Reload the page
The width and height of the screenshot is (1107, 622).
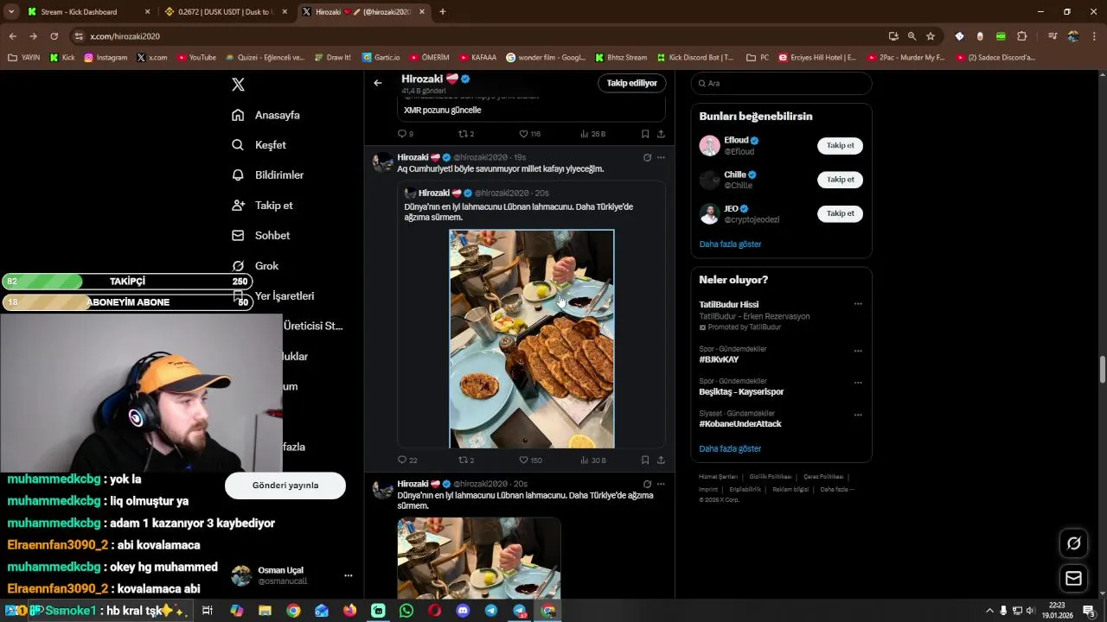54,36
